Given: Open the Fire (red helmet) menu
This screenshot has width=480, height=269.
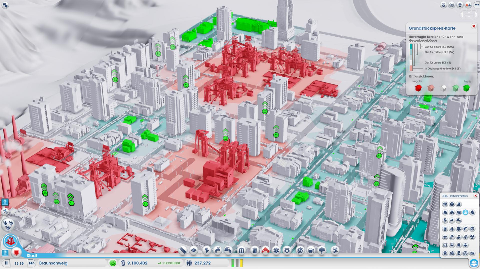Looking at the screenshot, I should pos(265,250).
